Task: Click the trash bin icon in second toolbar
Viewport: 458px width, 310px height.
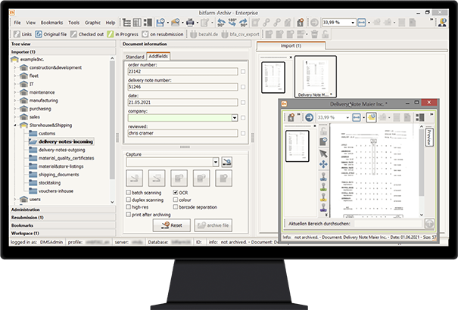Action: pyautogui.click(x=314, y=34)
